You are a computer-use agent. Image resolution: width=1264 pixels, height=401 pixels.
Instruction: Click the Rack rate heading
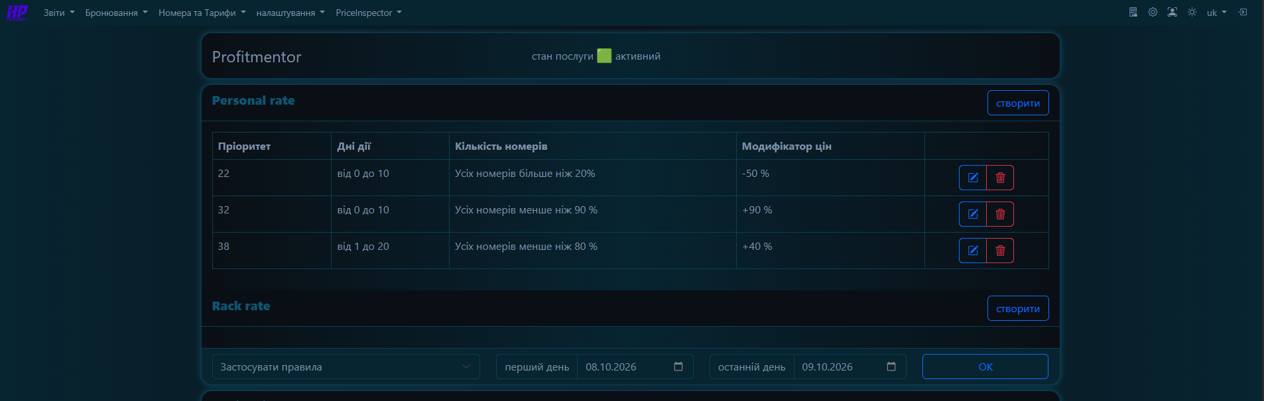[x=241, y=306]
